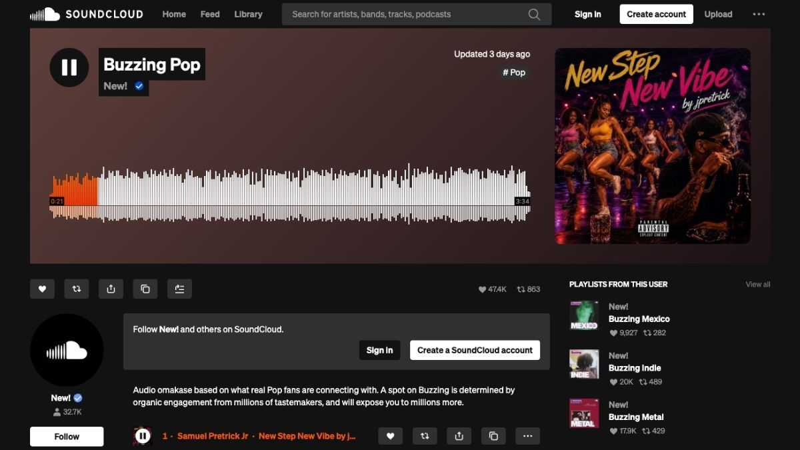Viewport: 800px width, 450px height.
Task: Open the Upload page
Action: [718, 14]
